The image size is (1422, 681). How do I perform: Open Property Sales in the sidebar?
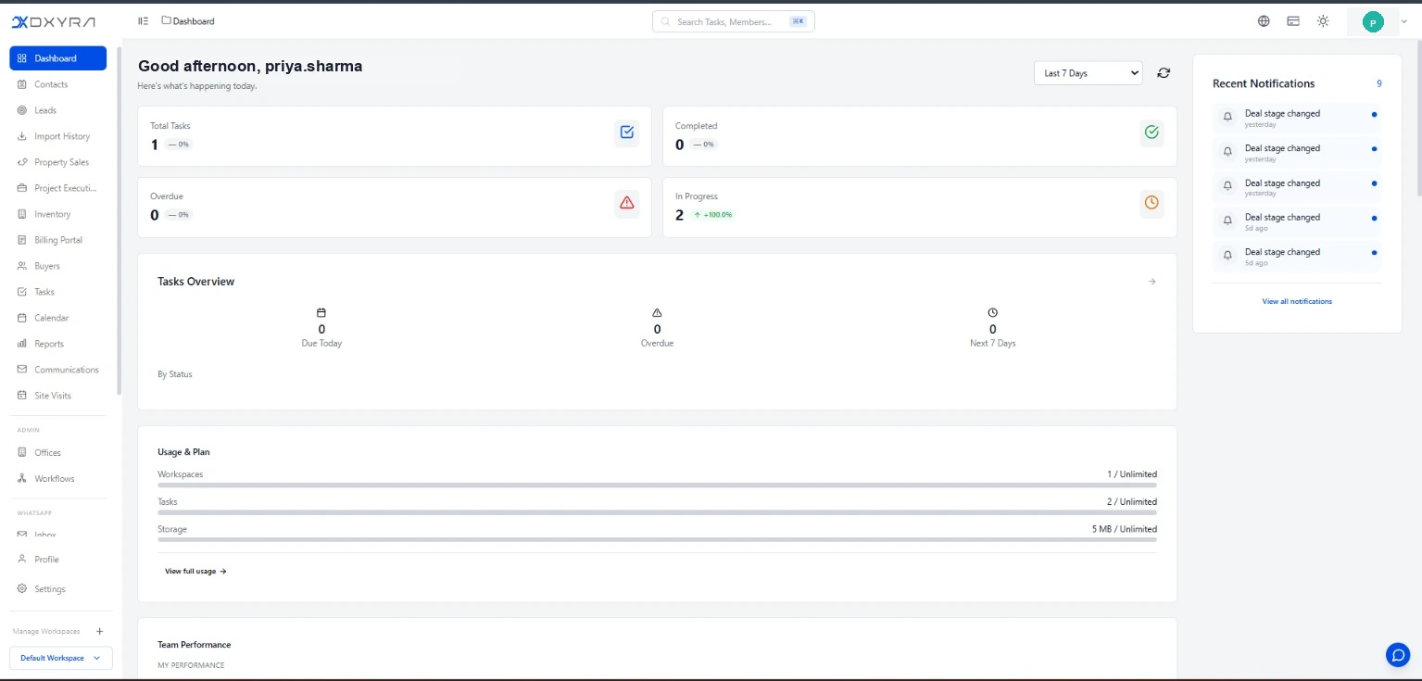click(x=58, y=162)
